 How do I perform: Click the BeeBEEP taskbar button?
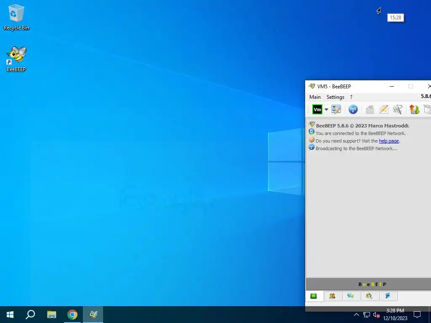point(93,315)
